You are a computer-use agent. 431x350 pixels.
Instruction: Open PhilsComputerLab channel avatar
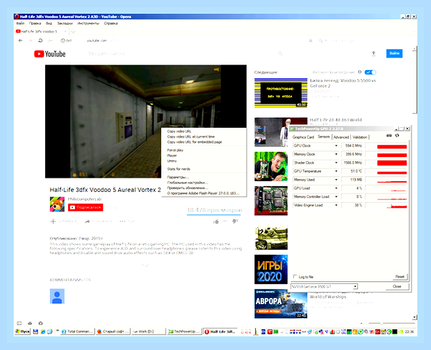pos(57,204)
